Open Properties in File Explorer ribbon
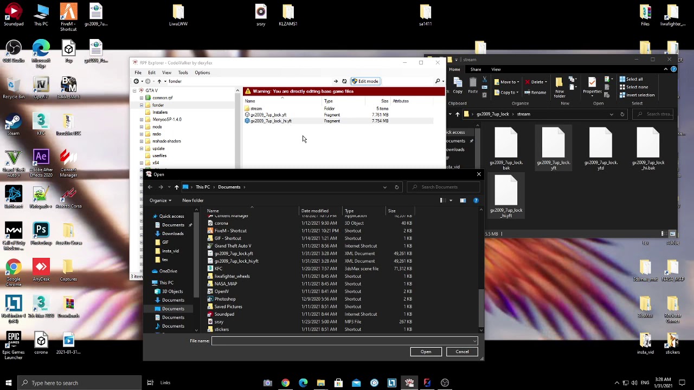 click(592, 86)
